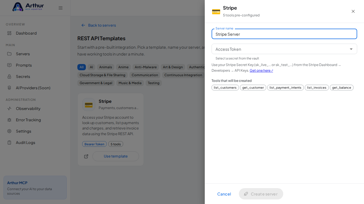Click Use template on Stripe card
364x204 pixels.
pyautogui.click(x=116, y=156)
